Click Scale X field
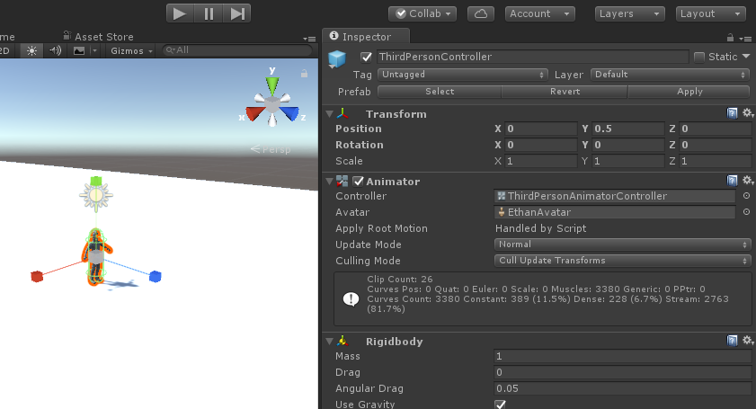The image size is (756, 409). point(540,161)
